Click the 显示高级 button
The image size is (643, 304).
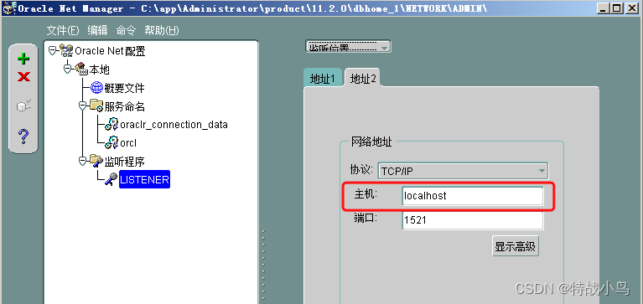[x=516, y=247]
